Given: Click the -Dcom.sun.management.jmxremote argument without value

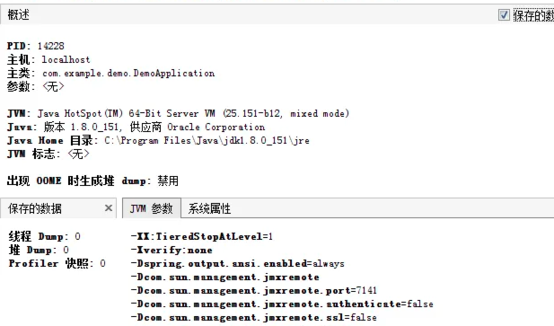Looking at the screenshot, I should (225, 277).
